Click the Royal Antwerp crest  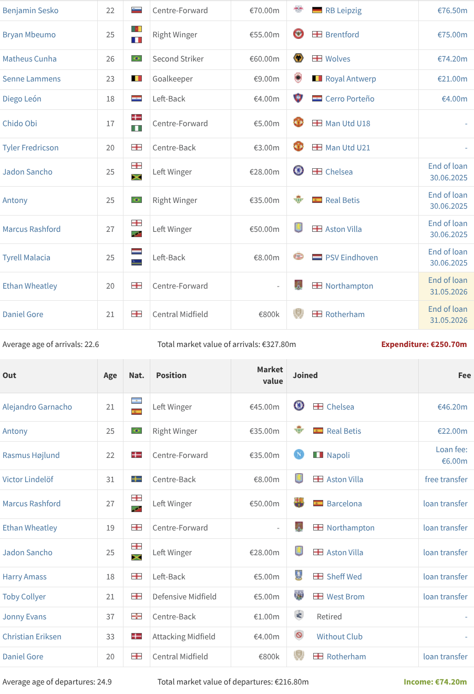tap(298, 78)
